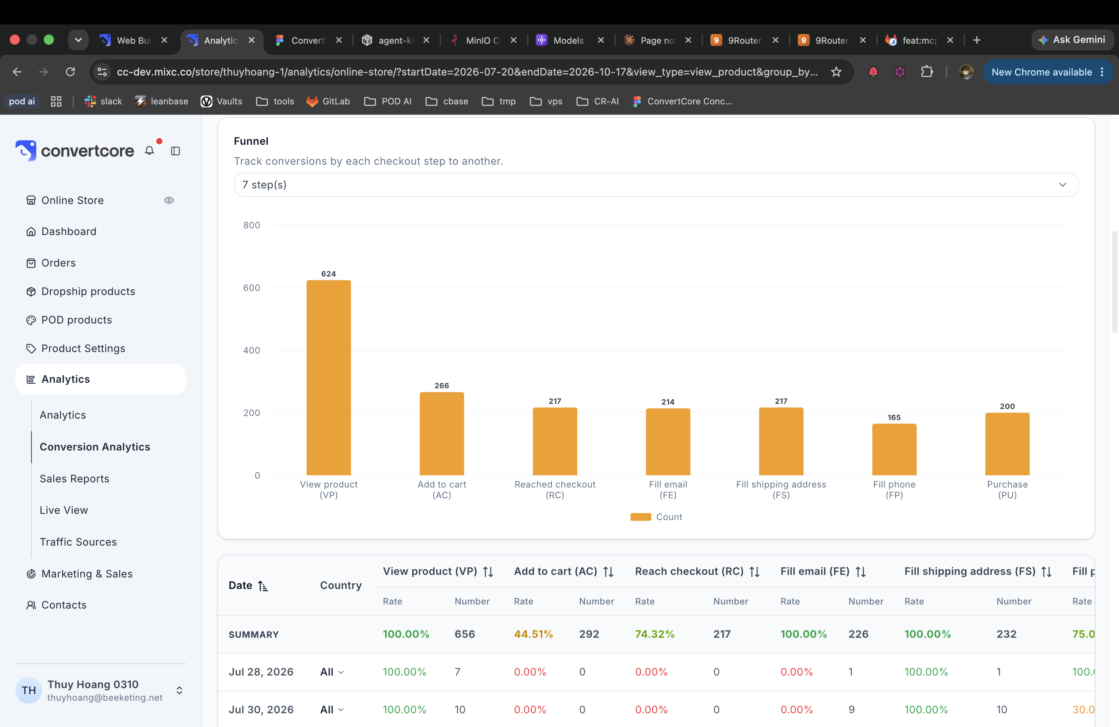The height and width of the screenshot is (727, 1119).
Task: Open a new browser tab
Action: (977, 40)
